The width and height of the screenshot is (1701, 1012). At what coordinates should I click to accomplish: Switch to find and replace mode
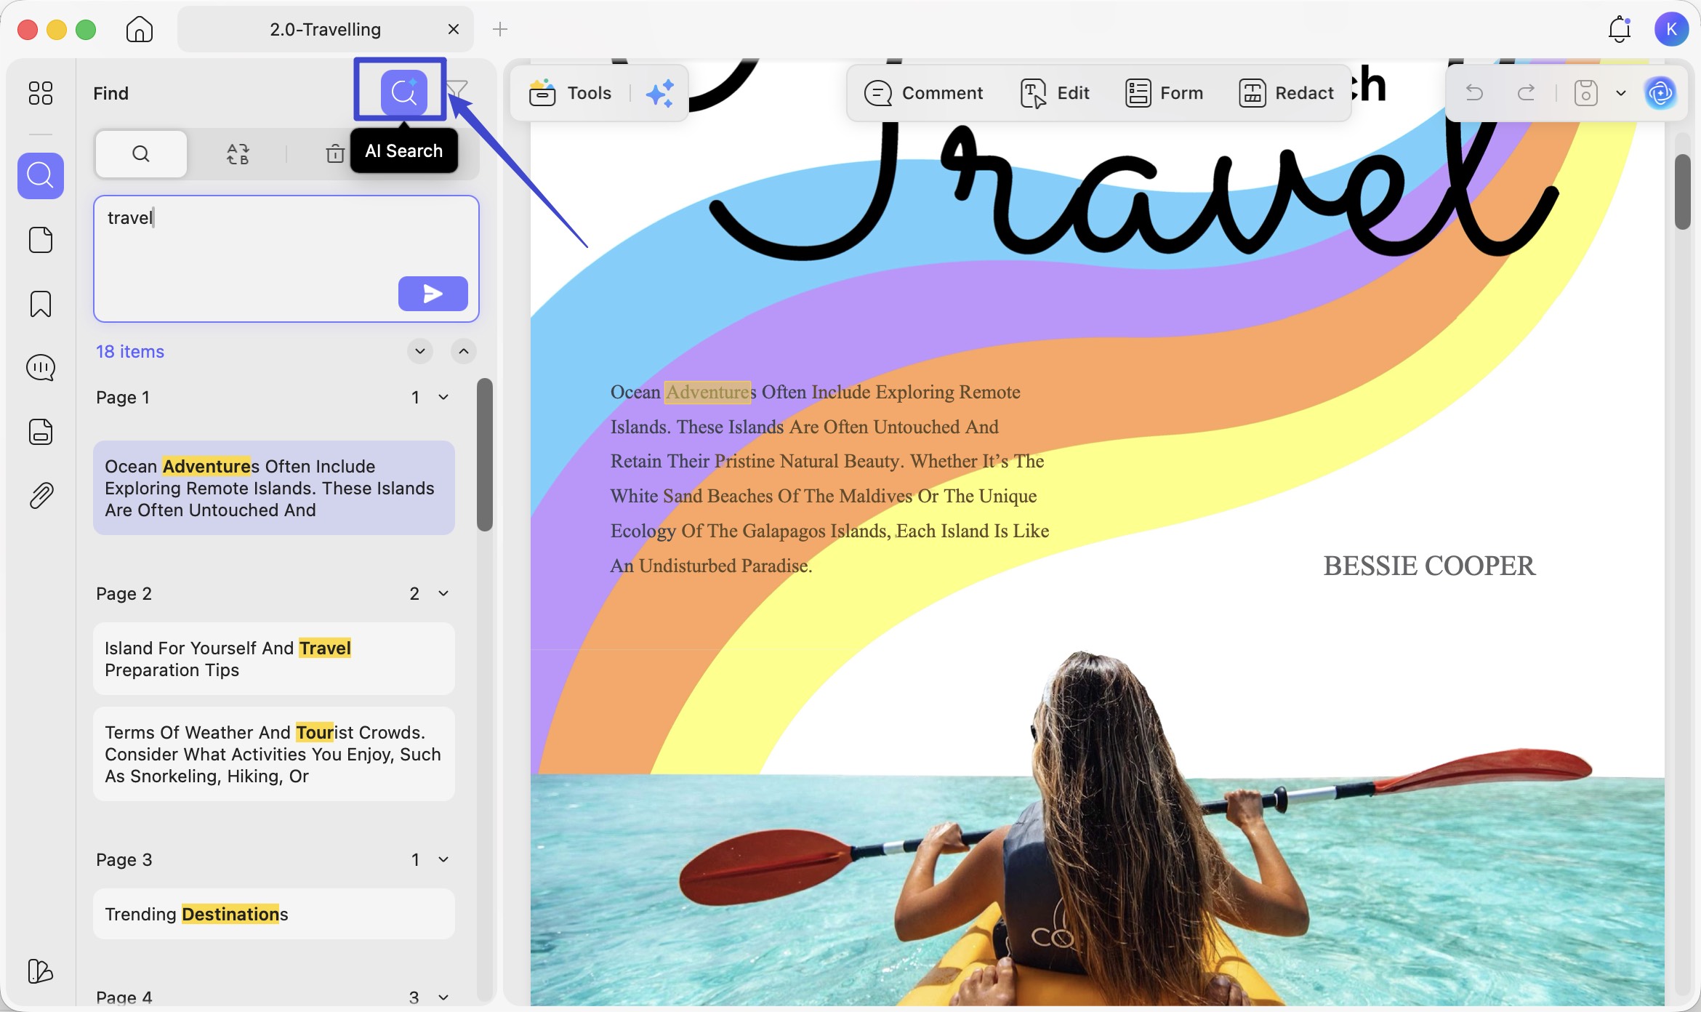[x=238, y=153]
